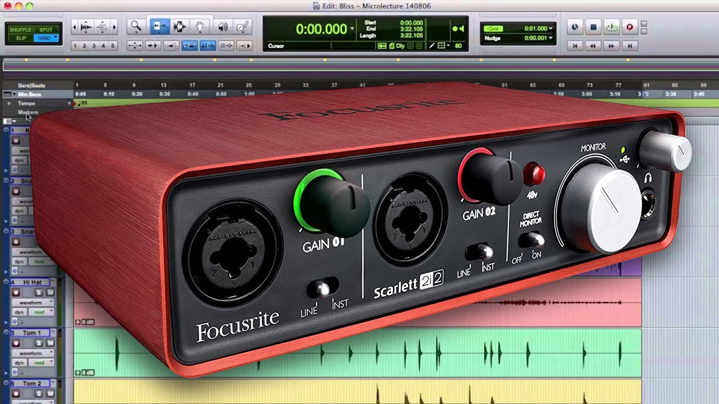Expand the Tempo ruler disclosure triangle
This screenshot has height=404, width=719.
pyautogui.click(x=10, y=103)
